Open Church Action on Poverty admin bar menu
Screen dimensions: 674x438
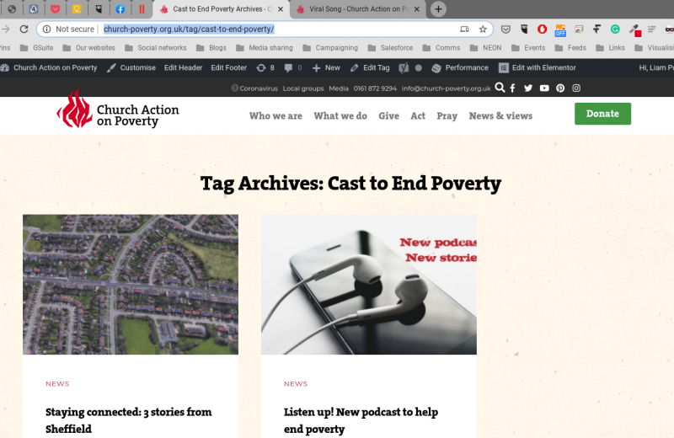(x=49, y=67)
